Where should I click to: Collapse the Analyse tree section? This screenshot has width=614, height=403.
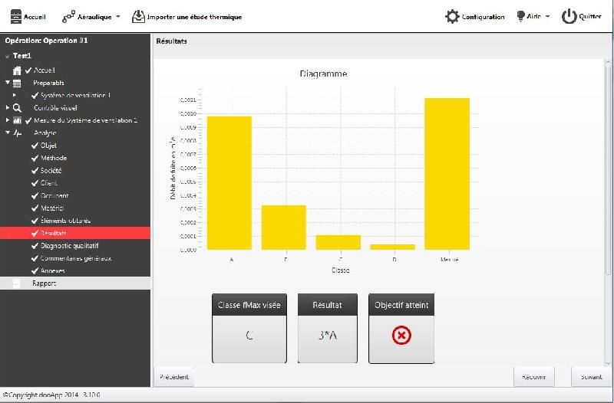coord(8,133)
